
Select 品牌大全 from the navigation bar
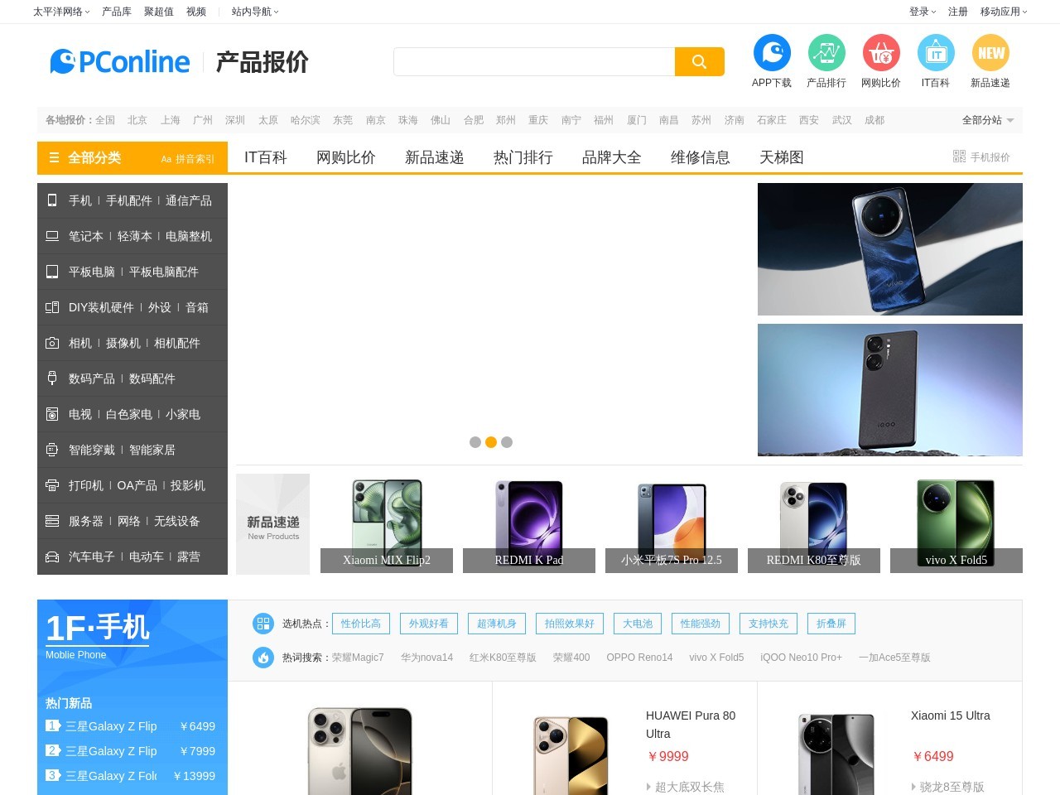click(611, 157)
